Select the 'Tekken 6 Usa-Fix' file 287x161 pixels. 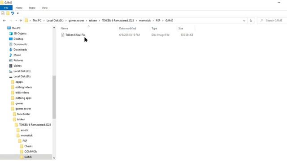(x=75, y=35)
